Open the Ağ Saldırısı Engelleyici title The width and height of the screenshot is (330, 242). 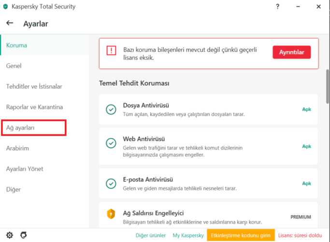coord(153,213)
